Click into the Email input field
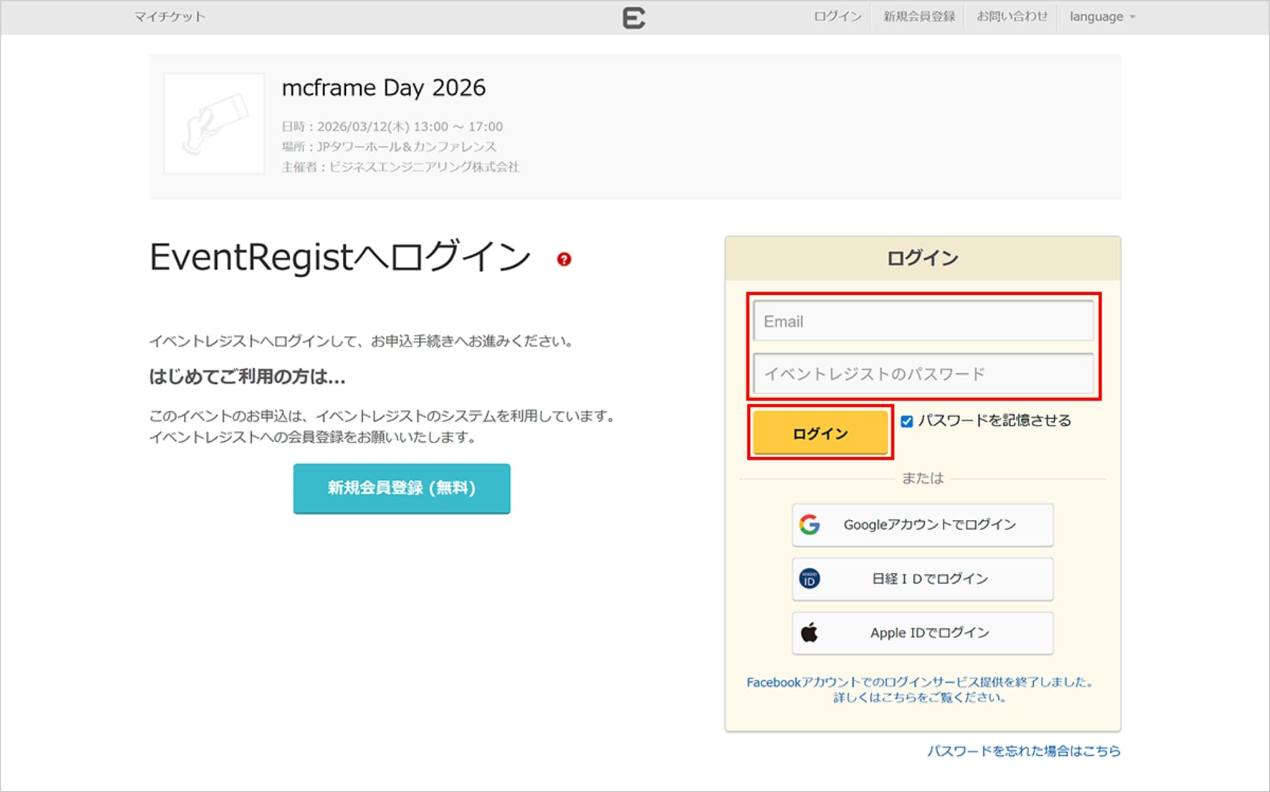This screenshot has height=792, width=1270. [x=923, y=321]
